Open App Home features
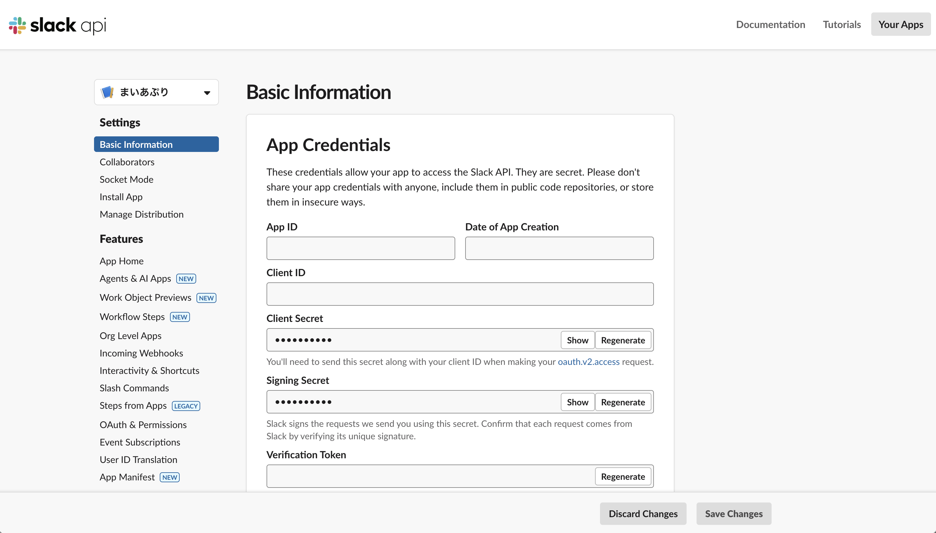The height and width of the screenshot is (533, 936). click(121, 261)
